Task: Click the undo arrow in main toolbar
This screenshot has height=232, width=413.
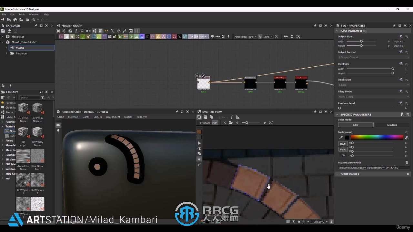Action: 34,20
